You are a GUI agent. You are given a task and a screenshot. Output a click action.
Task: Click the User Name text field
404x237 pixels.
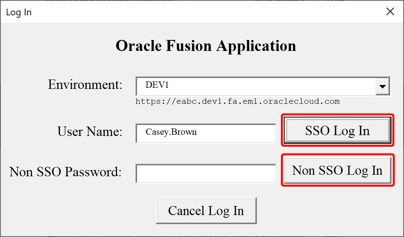(206, 133)
